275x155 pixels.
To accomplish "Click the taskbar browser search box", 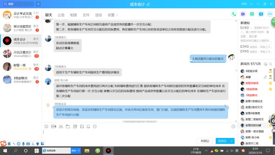I will tap(56, 151).
